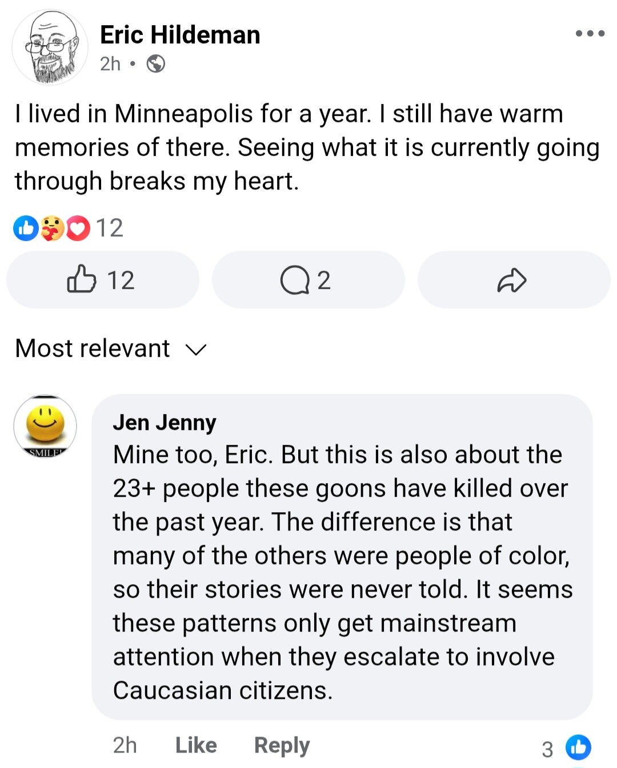This screenshot has width=617, height=768.
Task: Open the 12 reactions count list
Action: coord(109,228)
